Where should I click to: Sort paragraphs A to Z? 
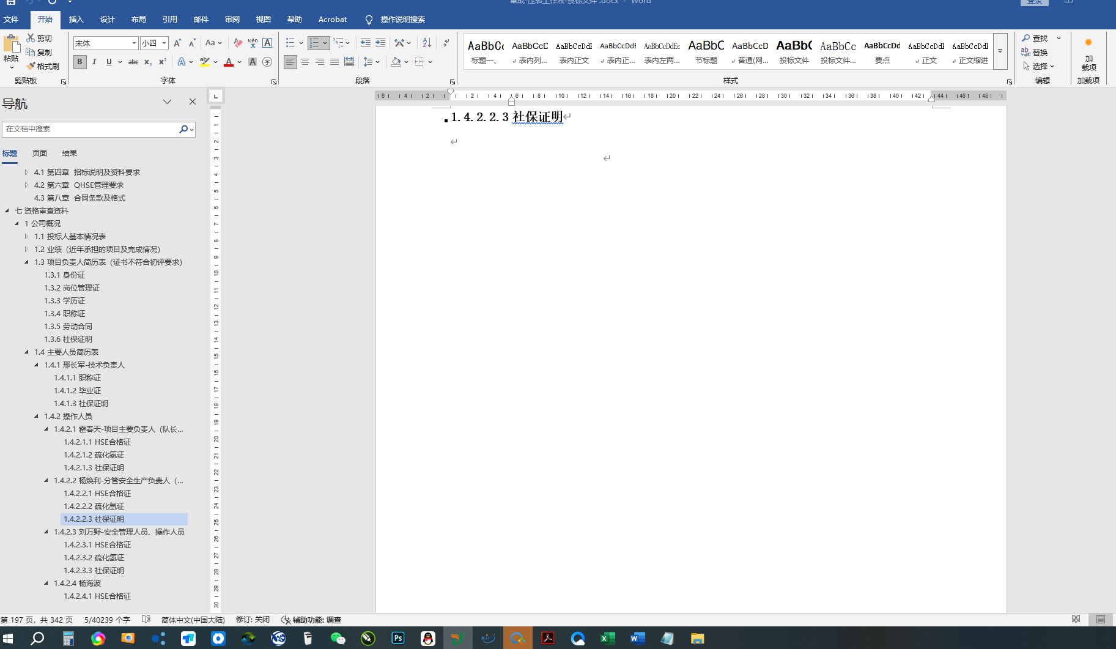point(427,43)
